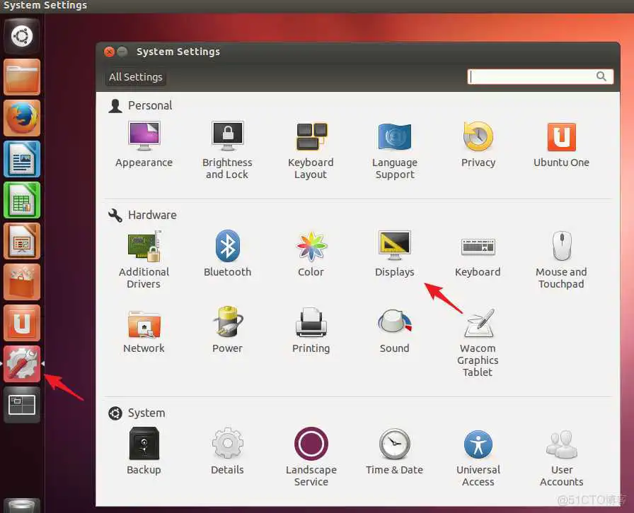The width and height of the screenshot is (634, 513).
Task: Manage User Accounts
Action: 561,451
